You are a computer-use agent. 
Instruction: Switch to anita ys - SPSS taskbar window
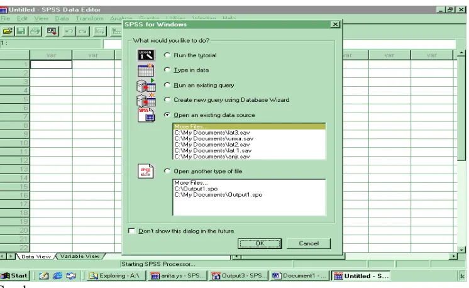point(179,276)
